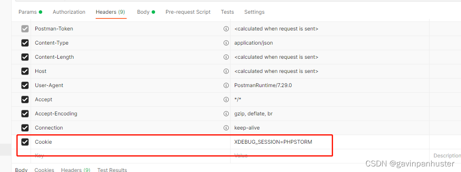Toggle the Accept-Encoding header checkbox

coord(25,114)
